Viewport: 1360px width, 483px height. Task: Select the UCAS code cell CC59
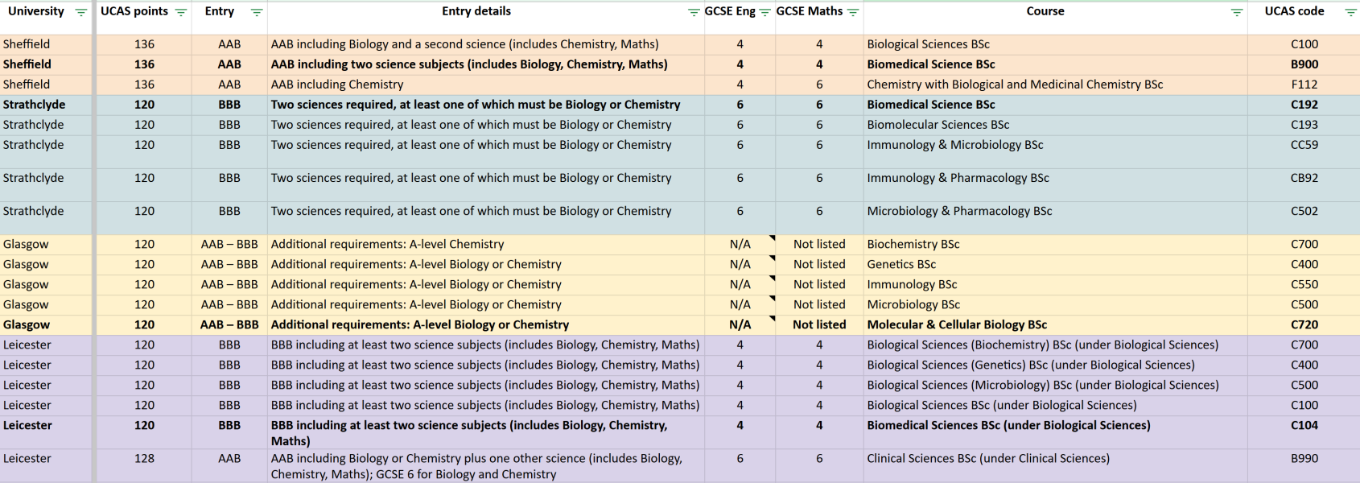click(x=1304, y=151)
